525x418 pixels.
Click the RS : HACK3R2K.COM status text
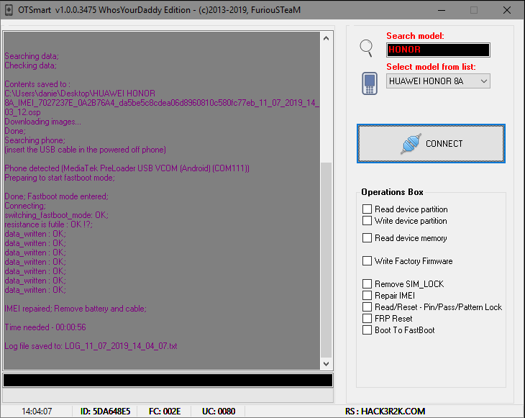tap(385, 412)
